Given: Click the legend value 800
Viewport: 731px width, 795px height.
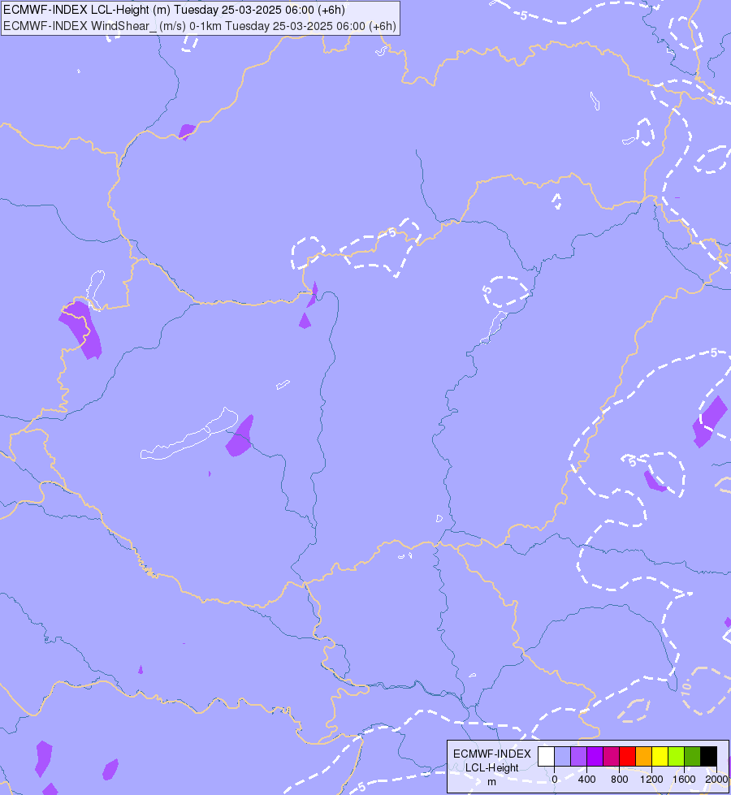Looking at the screenshot, I should [x=620, y=780].
